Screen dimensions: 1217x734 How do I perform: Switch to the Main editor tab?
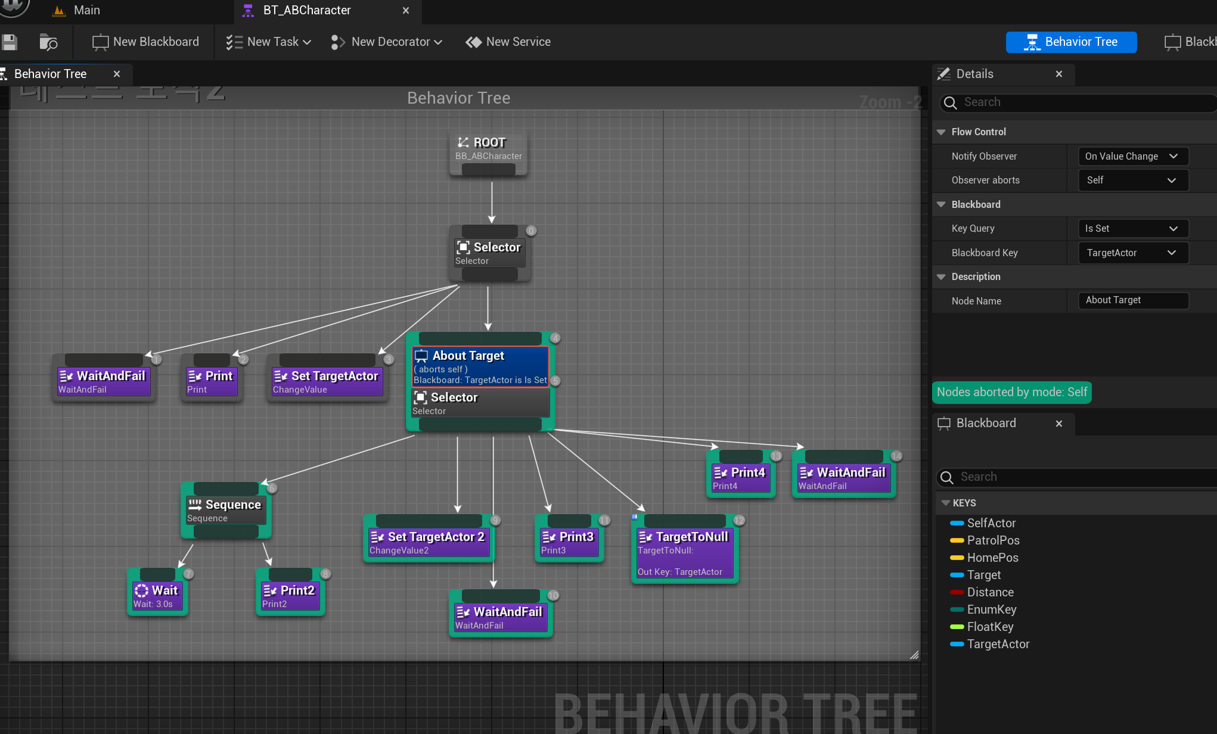pos(86,10)
